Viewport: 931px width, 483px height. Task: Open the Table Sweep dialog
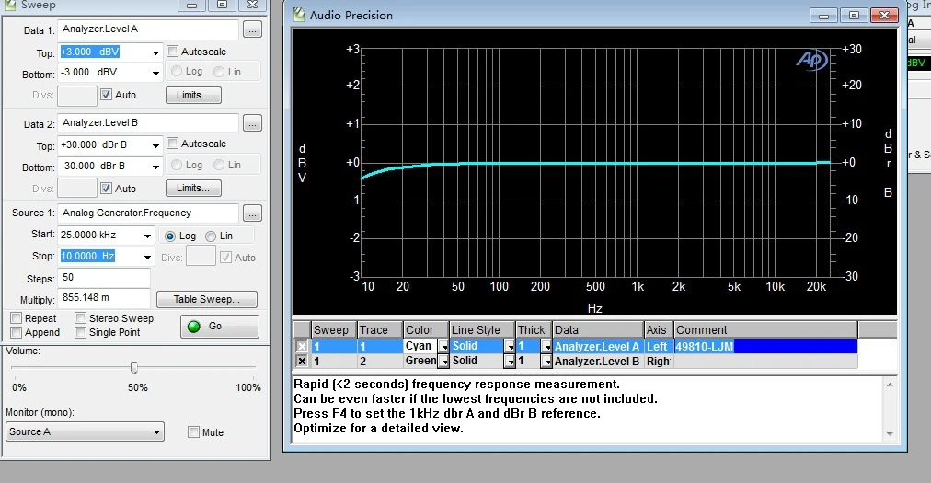[207, 299]
